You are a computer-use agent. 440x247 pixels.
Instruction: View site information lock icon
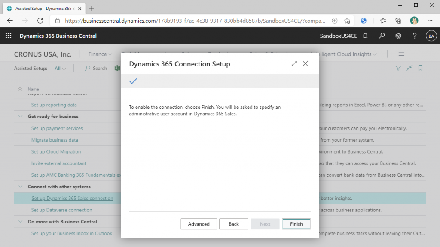(x=58, y=21)
